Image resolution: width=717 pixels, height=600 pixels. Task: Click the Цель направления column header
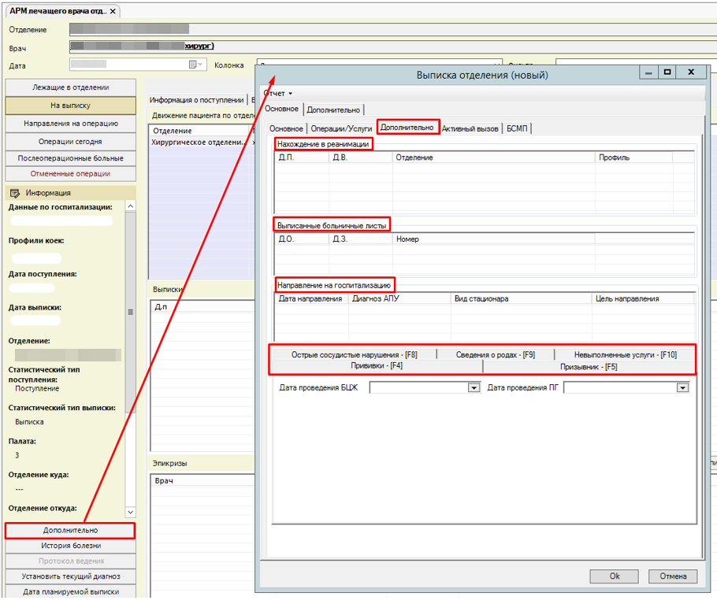[x=643, y=298]
